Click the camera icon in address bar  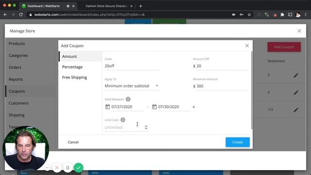[x=234, y=15]
